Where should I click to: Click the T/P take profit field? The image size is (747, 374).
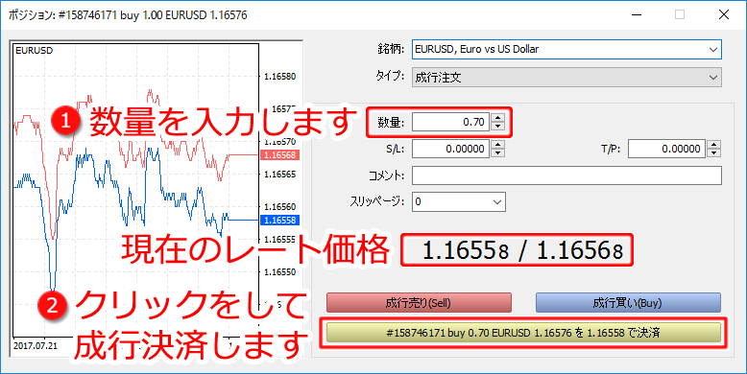click(666, 149)
